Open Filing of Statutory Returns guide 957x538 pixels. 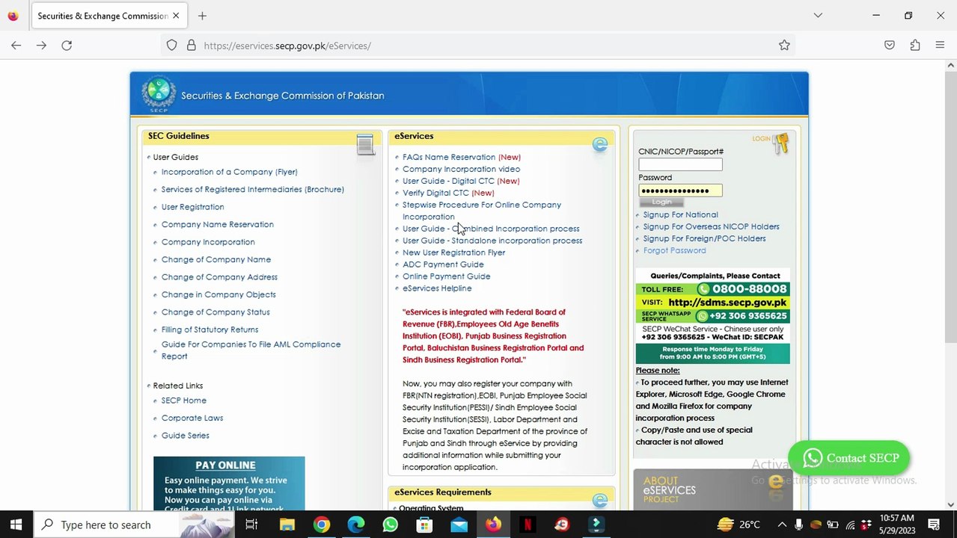(210, 330)
